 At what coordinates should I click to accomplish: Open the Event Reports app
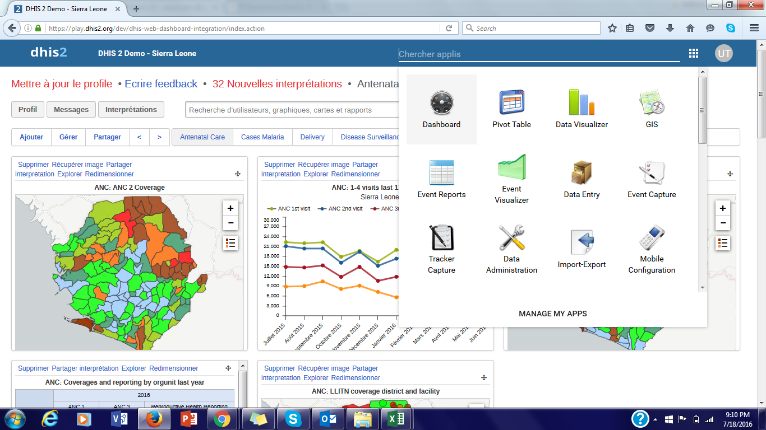[x=441, y=179]
